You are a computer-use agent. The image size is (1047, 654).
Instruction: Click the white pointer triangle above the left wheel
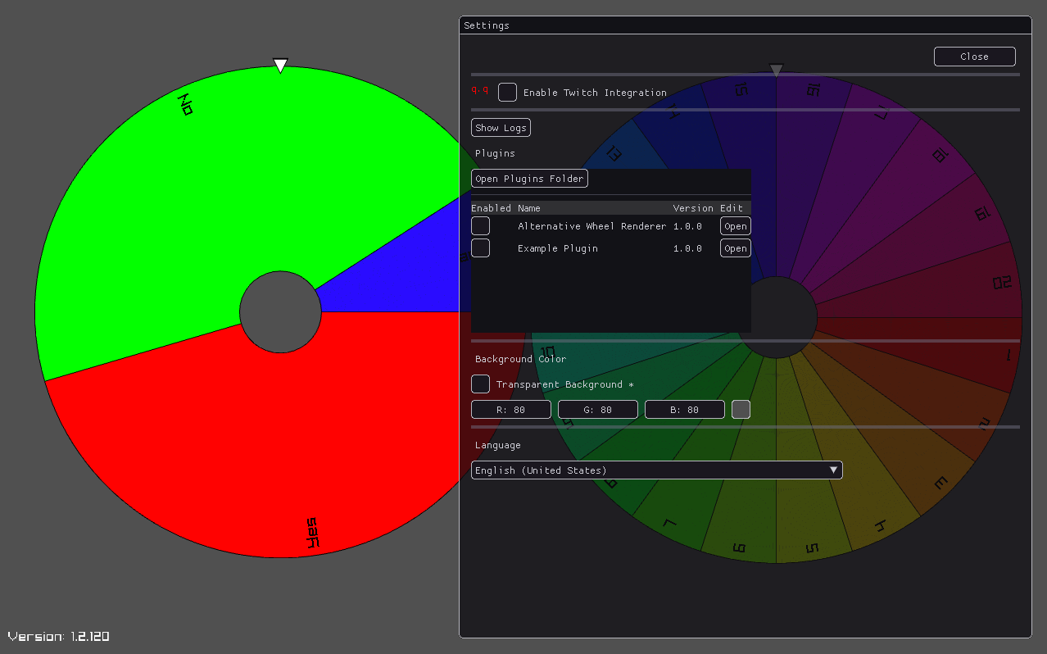280,65
